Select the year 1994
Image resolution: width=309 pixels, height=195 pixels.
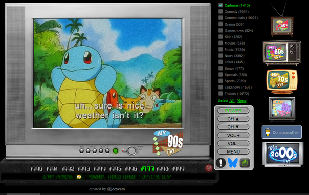[100, 169]
